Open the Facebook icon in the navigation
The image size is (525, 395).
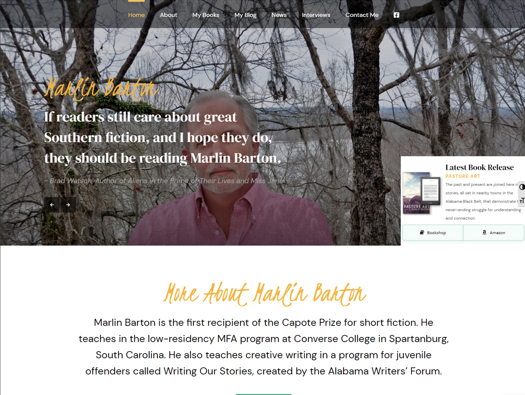(x=396, y=15)
